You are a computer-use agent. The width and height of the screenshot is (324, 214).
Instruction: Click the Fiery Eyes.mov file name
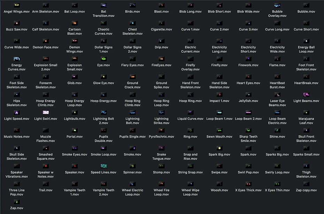point(132,65)
